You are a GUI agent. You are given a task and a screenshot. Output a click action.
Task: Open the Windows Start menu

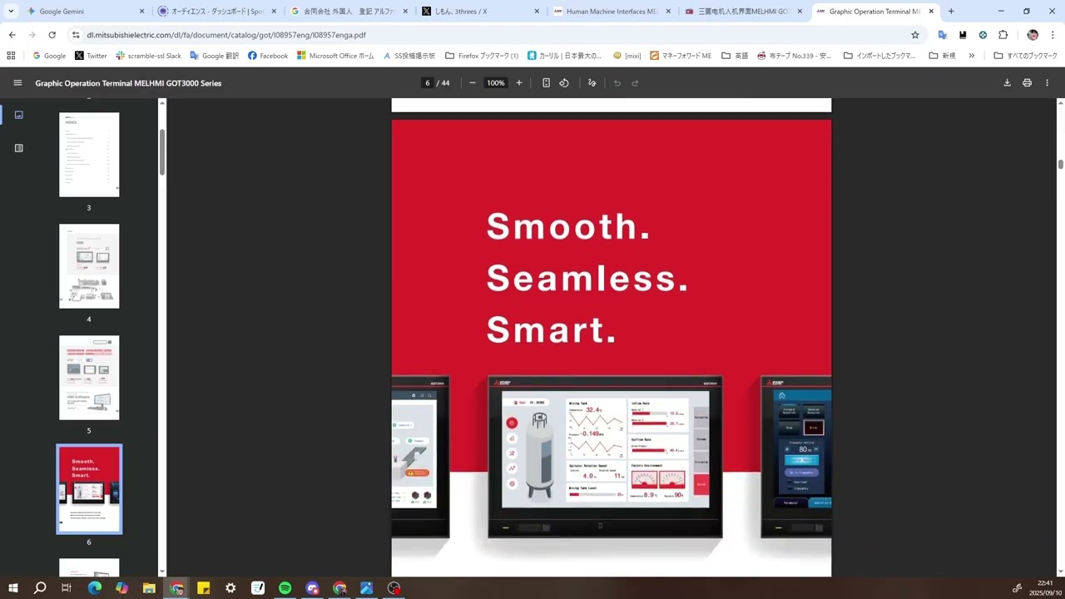[12, 588]
